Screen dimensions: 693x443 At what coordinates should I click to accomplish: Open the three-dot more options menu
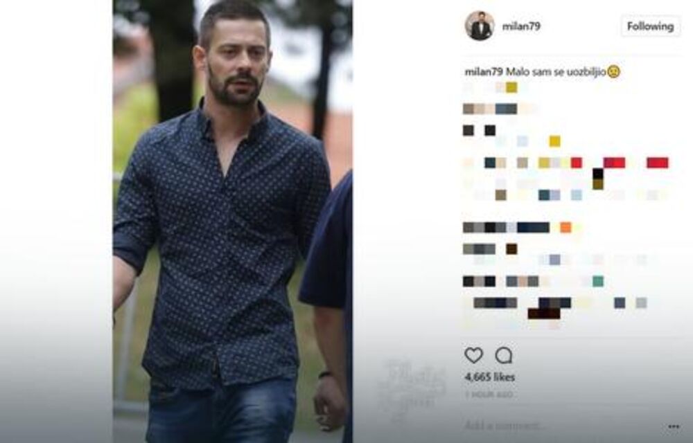tap(674, 426)
